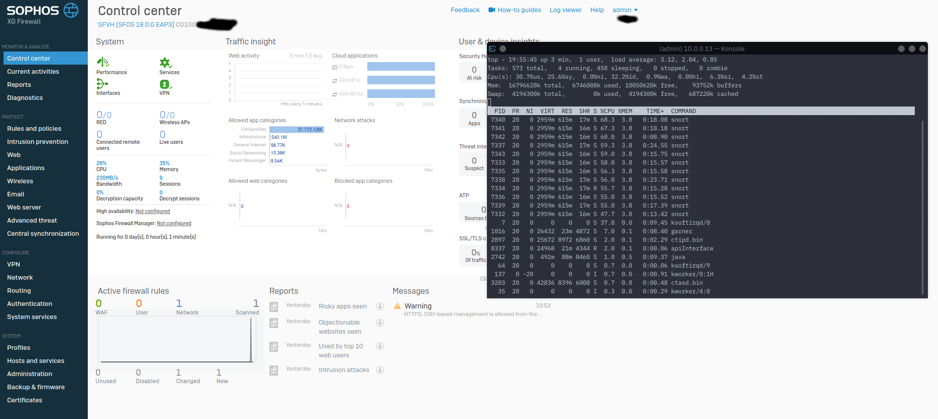The image size is (938, 419).
Task: Open How-to guides link
Action: 519,10
